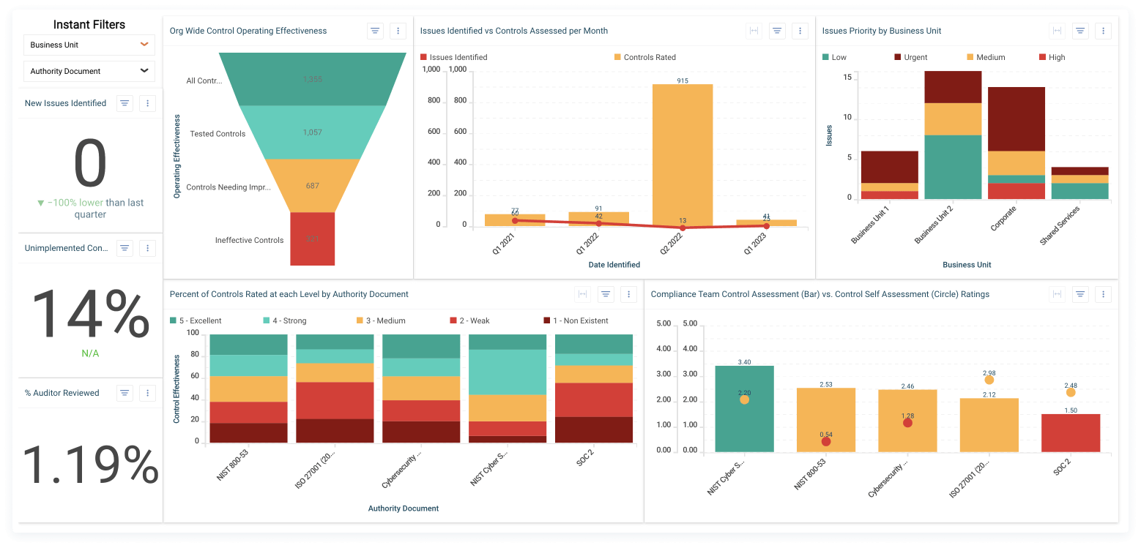
Task: Click the Percent of Controls Rated chart title
Action: (x=288, y=294)
